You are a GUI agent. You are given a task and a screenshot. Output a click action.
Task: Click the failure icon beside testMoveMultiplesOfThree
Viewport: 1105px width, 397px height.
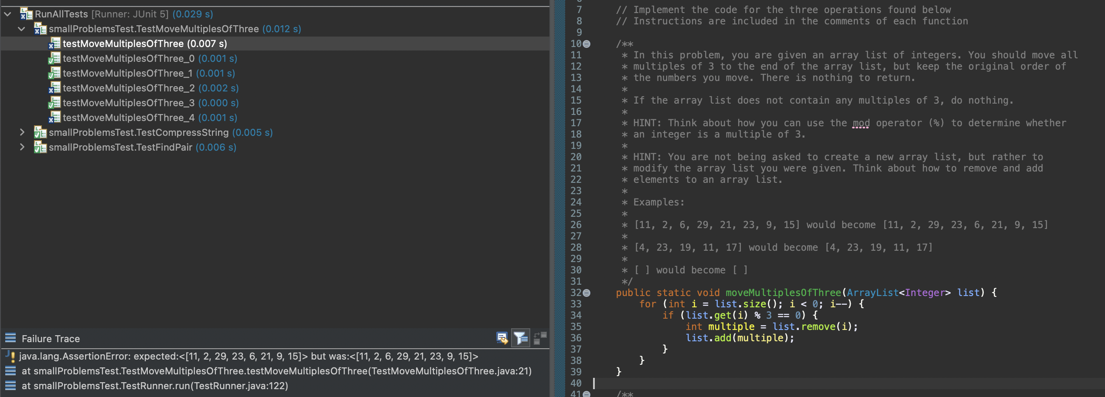pos(54,43)
